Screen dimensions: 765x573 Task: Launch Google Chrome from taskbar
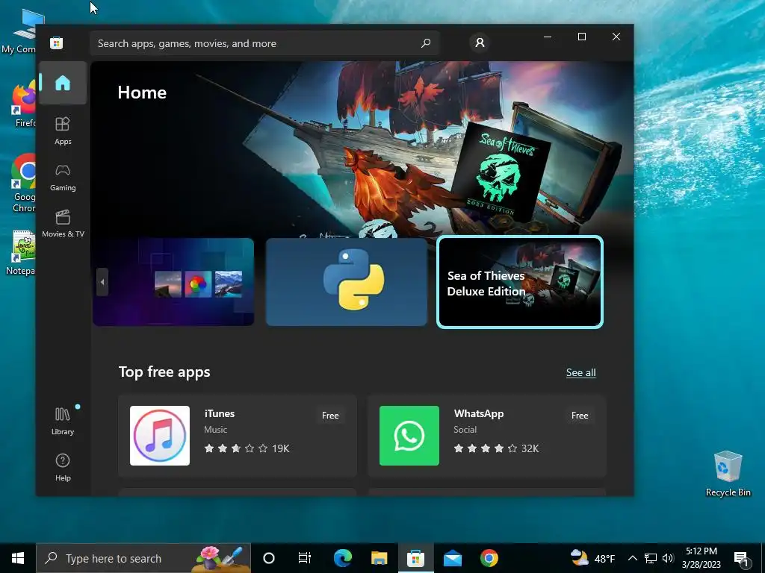(x=489, y=558)
